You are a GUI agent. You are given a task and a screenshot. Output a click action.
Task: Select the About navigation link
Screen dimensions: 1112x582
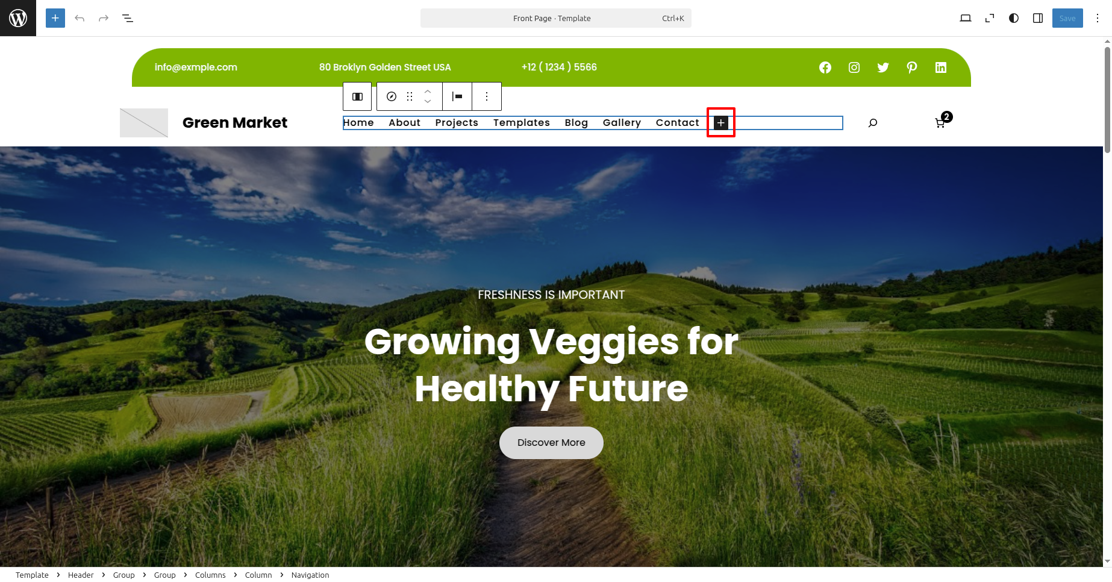coord(405,123)
